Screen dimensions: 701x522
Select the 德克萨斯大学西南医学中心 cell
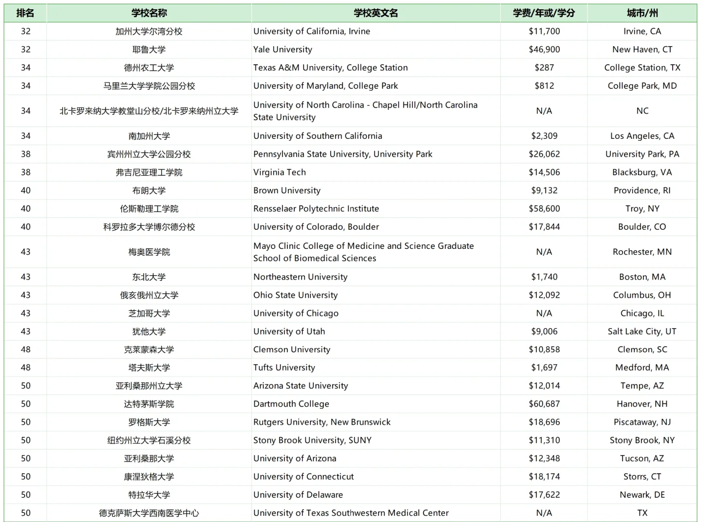coord(149,513)
